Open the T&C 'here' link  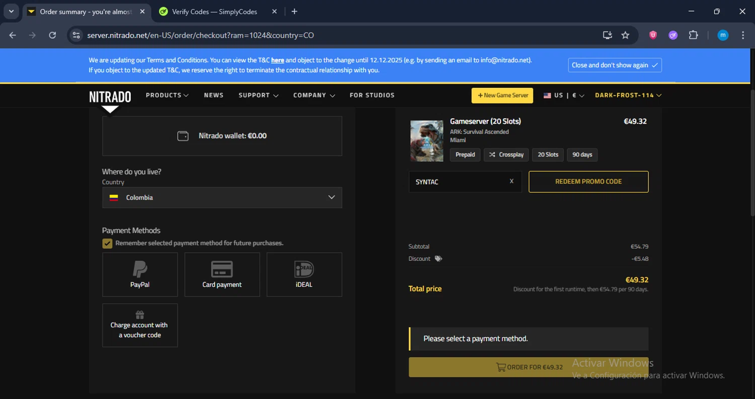[277, 60]
